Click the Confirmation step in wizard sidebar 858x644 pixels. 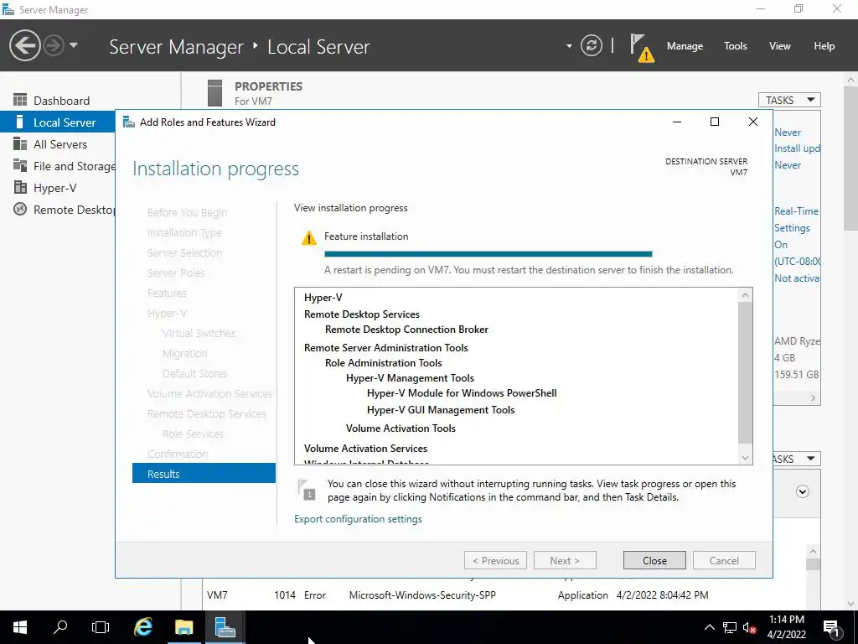(178, 454)
